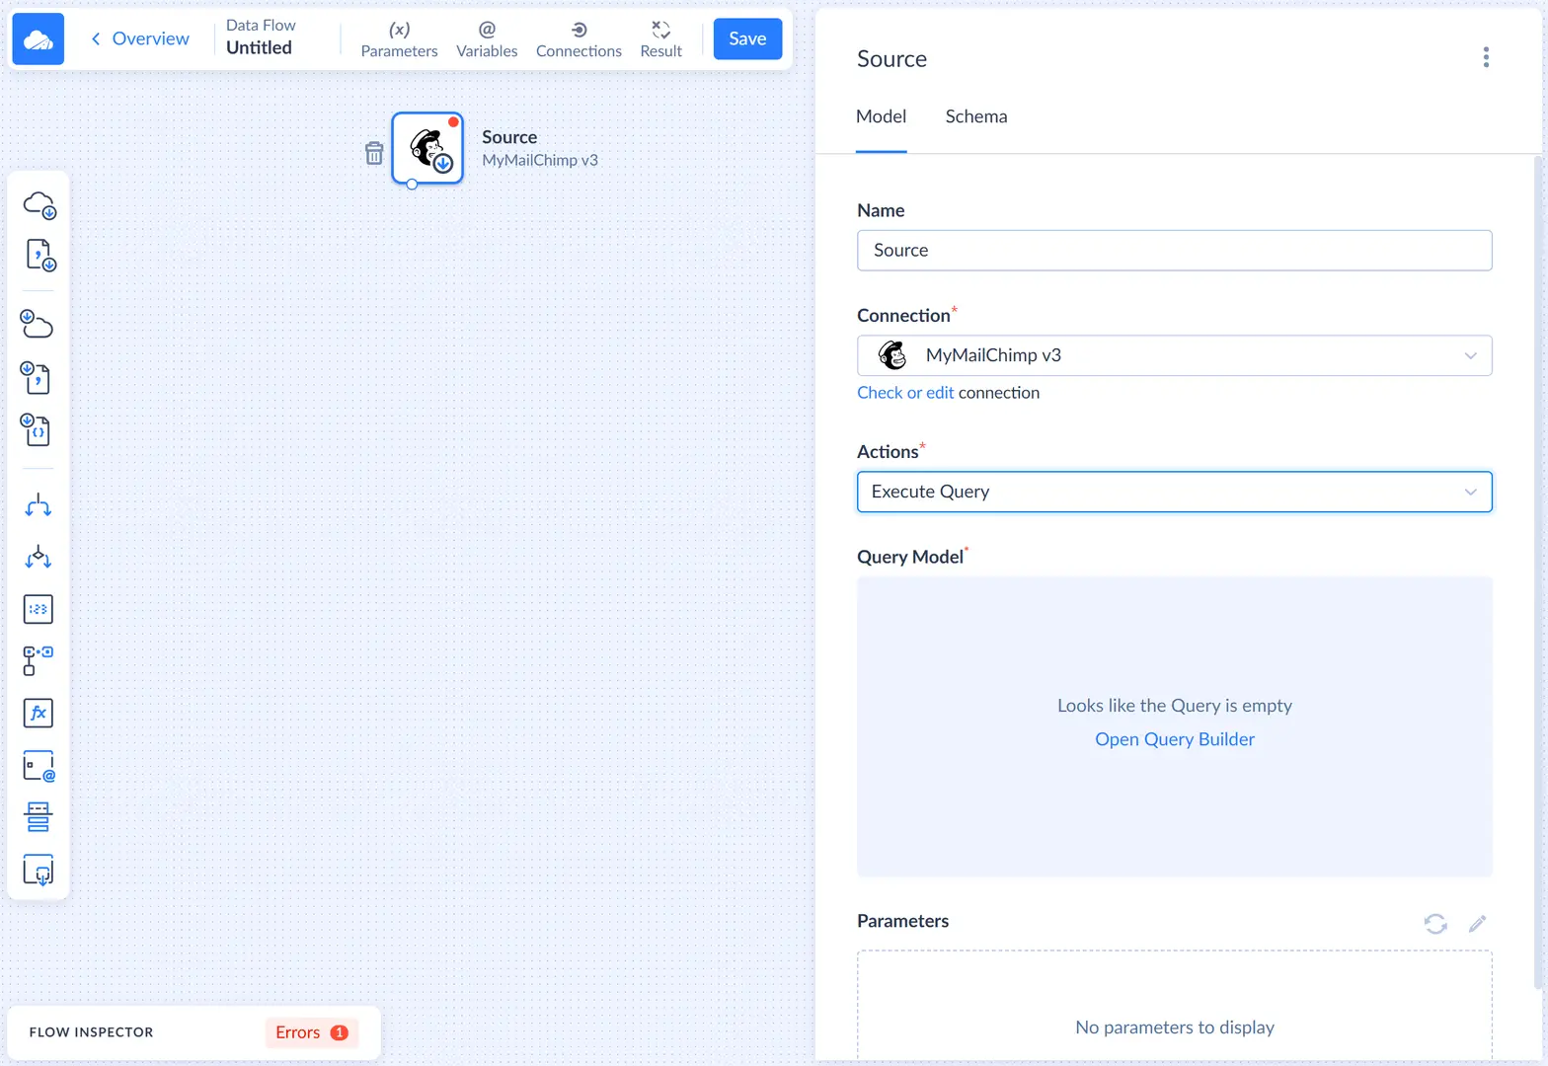Add the fx Extend component
Screen dimensions: 1548x1066
(38, 713)
